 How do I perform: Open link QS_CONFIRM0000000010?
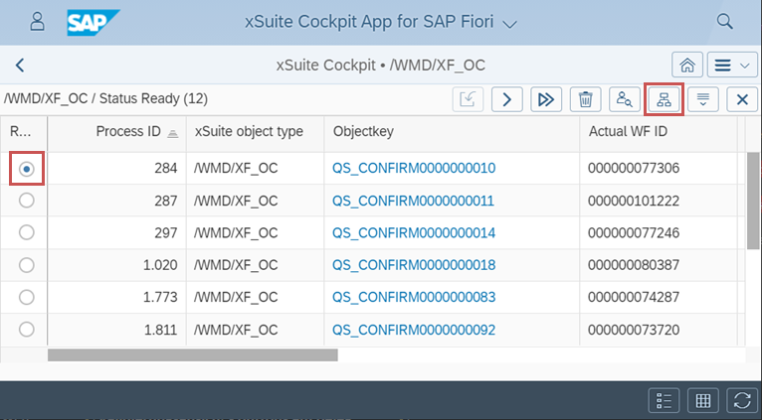click(x=413, y=169)
